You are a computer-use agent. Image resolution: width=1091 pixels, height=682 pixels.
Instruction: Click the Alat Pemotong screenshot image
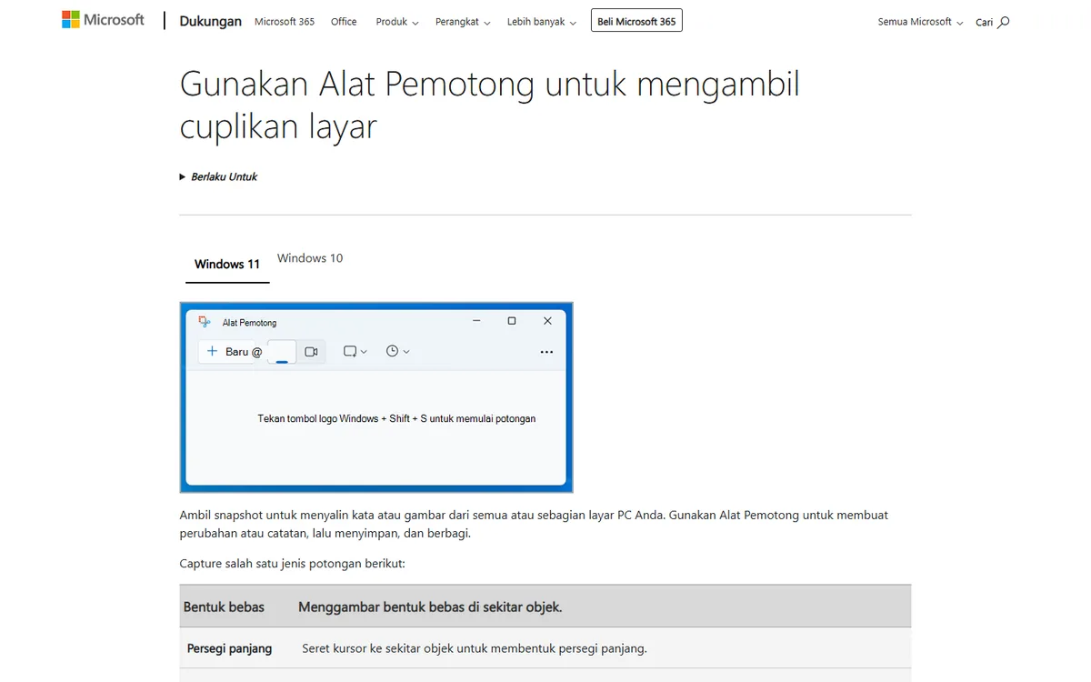pos(376,397)
